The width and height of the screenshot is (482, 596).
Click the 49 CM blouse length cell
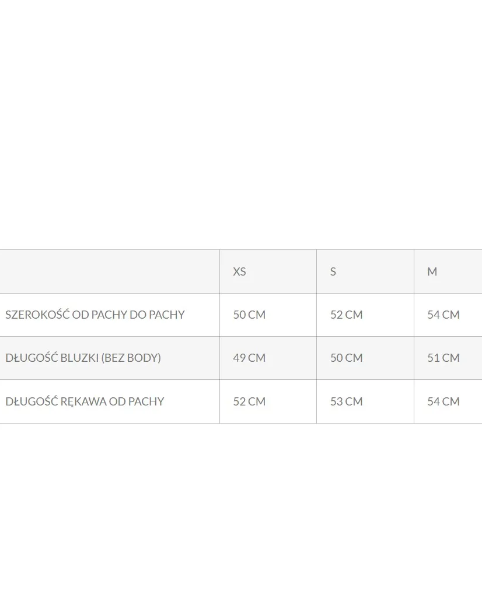(249, 358)
